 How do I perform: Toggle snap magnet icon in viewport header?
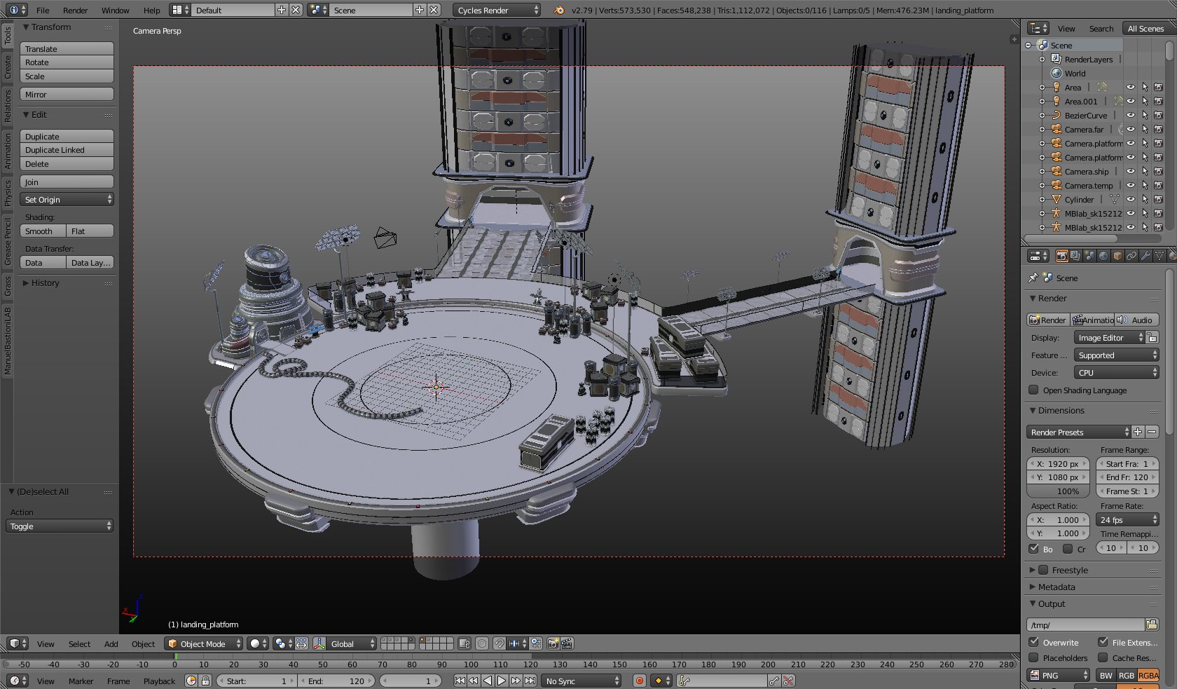(499, 643)
